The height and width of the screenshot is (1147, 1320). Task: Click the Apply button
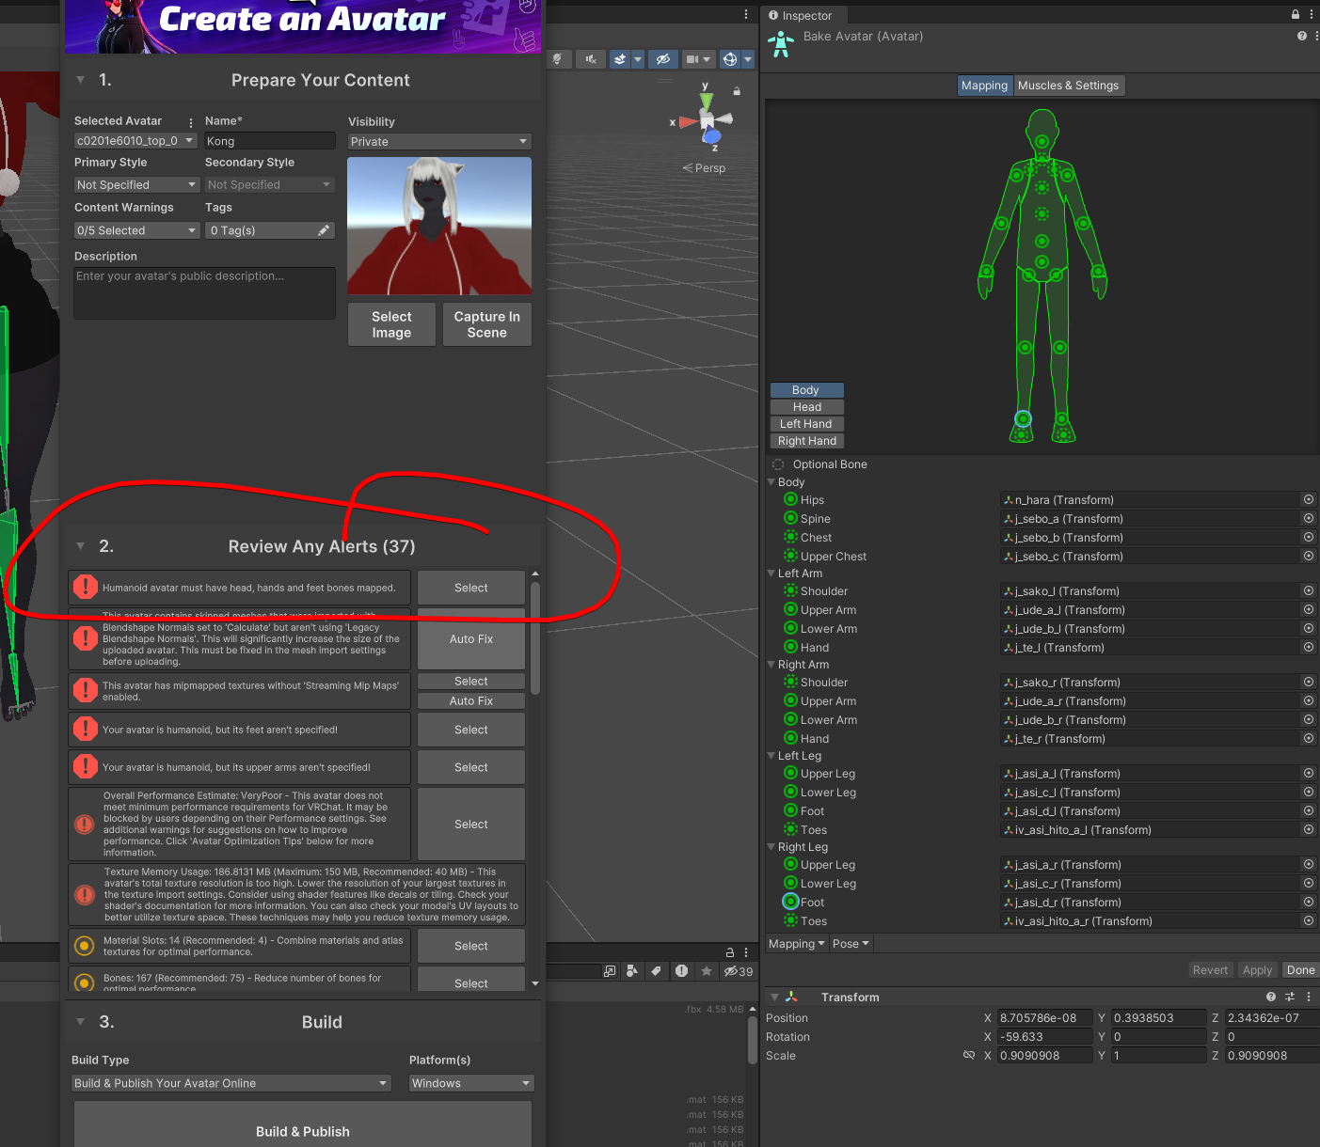(1257, 970)
